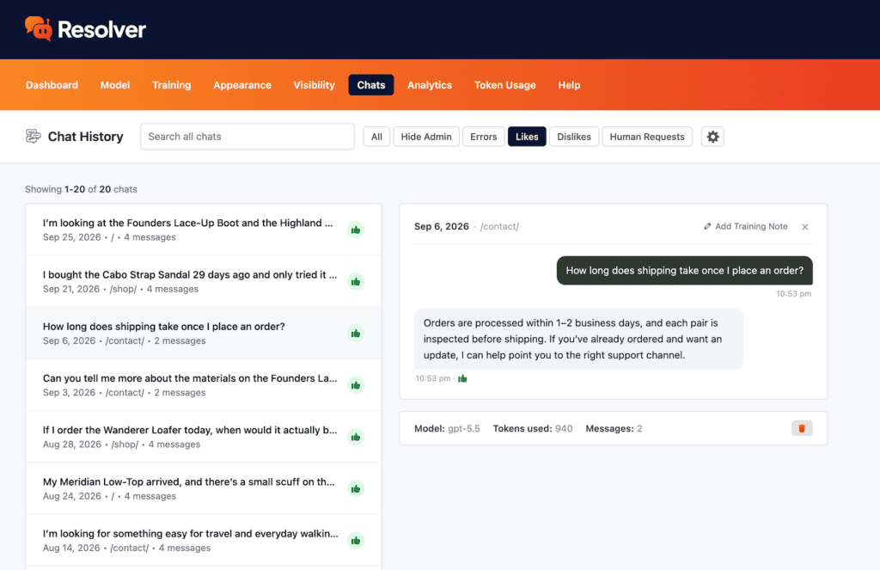
Task: Click thumbs-up icon on shipping question chat row
Action: [355, 334]
